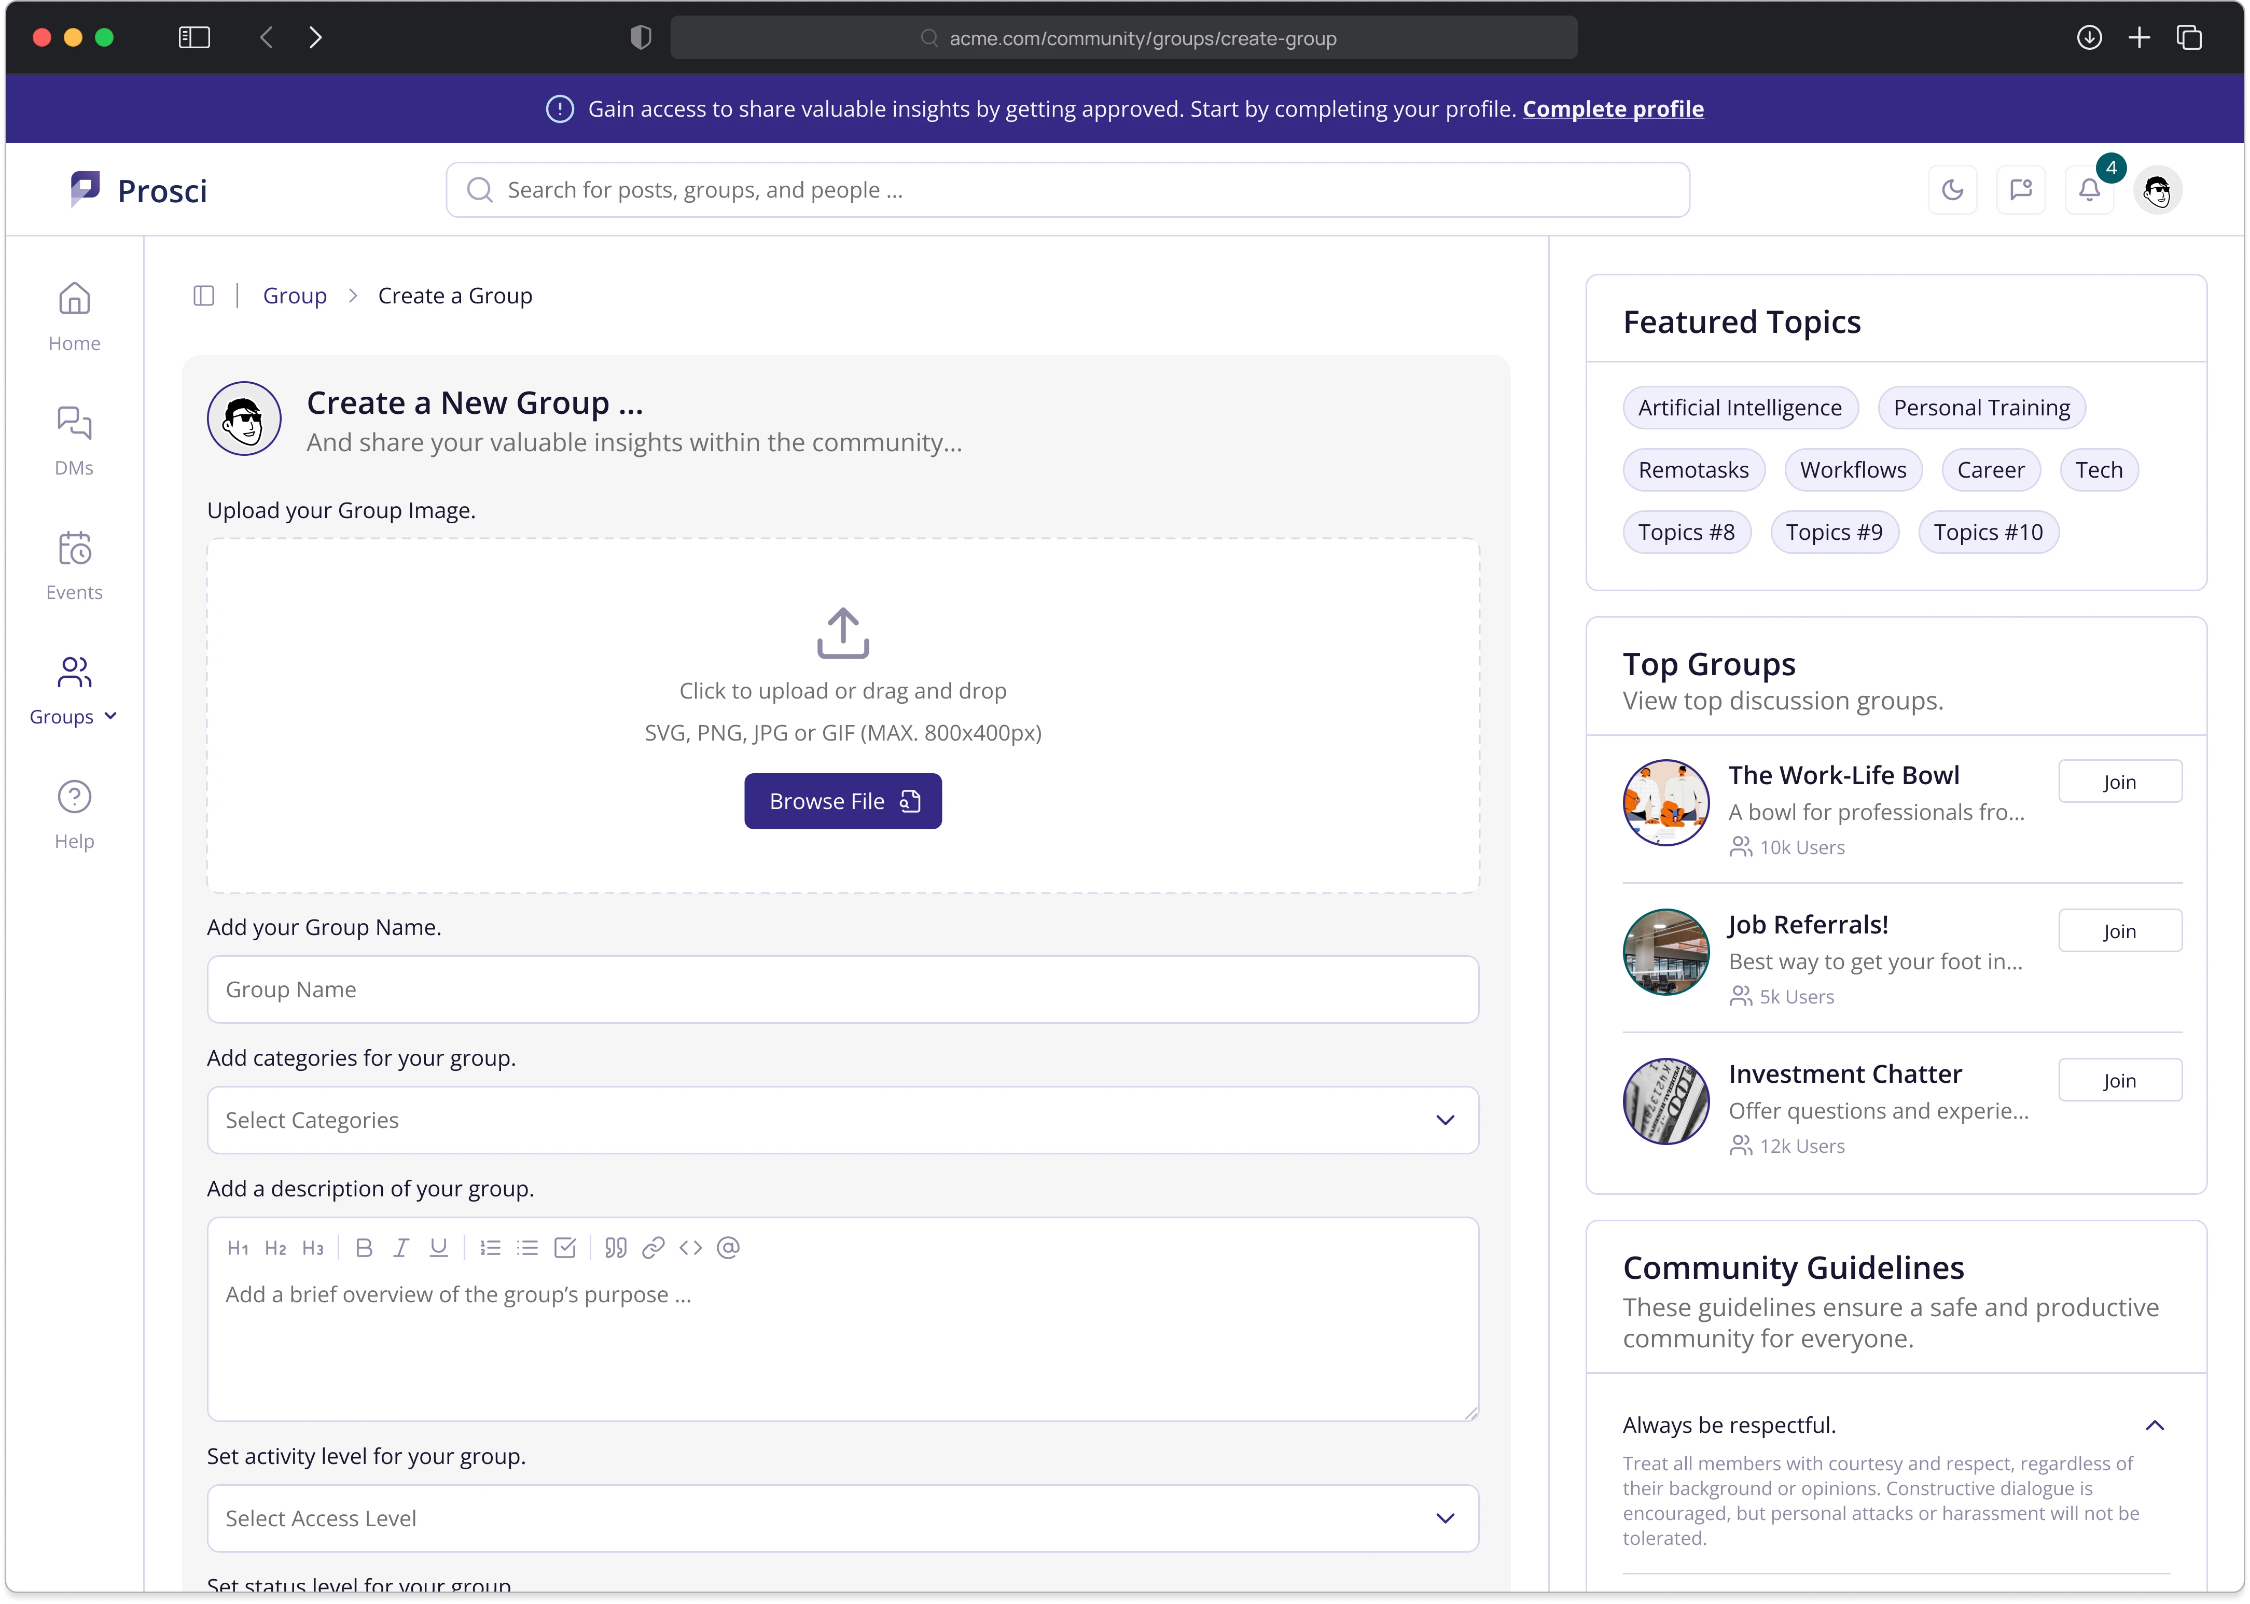
Task: Insert a link in the group description
Action: click(653, 1247)
